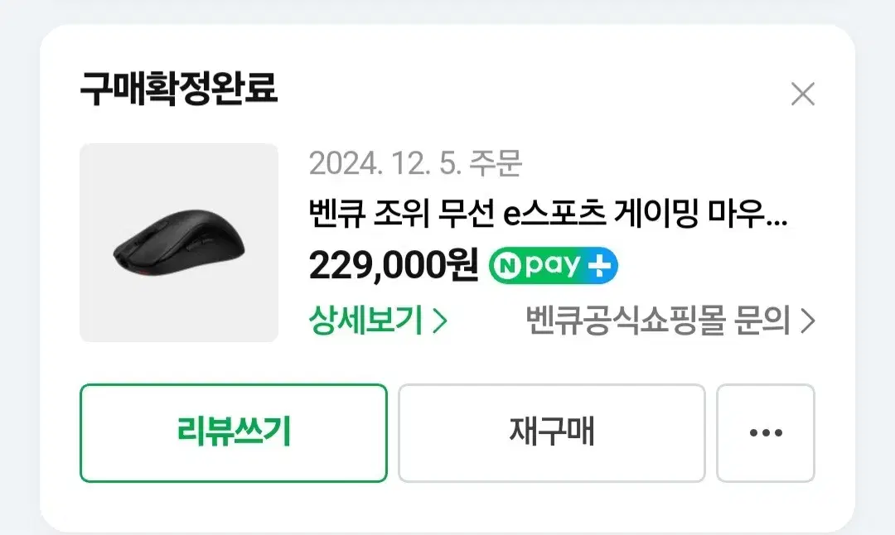Open the three-dot more options button
Screen dimensions: 895x535
point(766,433)
